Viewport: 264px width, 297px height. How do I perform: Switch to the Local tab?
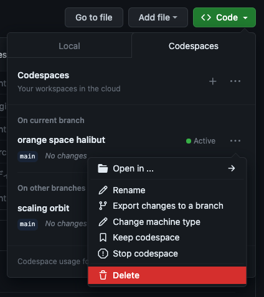pos(69,46)
